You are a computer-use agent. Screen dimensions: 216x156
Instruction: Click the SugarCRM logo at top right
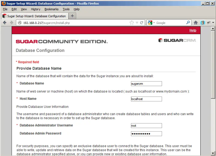[x=177, y=40]
